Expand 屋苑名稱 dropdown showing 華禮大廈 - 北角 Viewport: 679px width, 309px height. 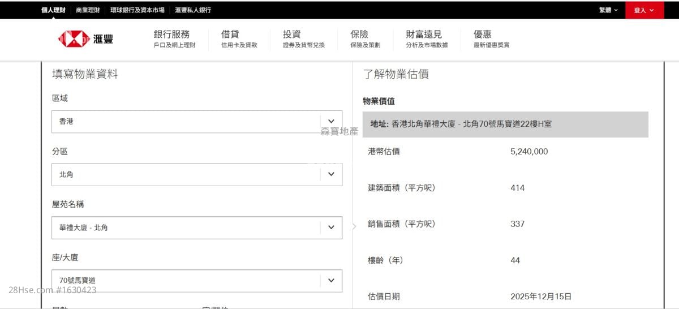click(x=197, y=228)
